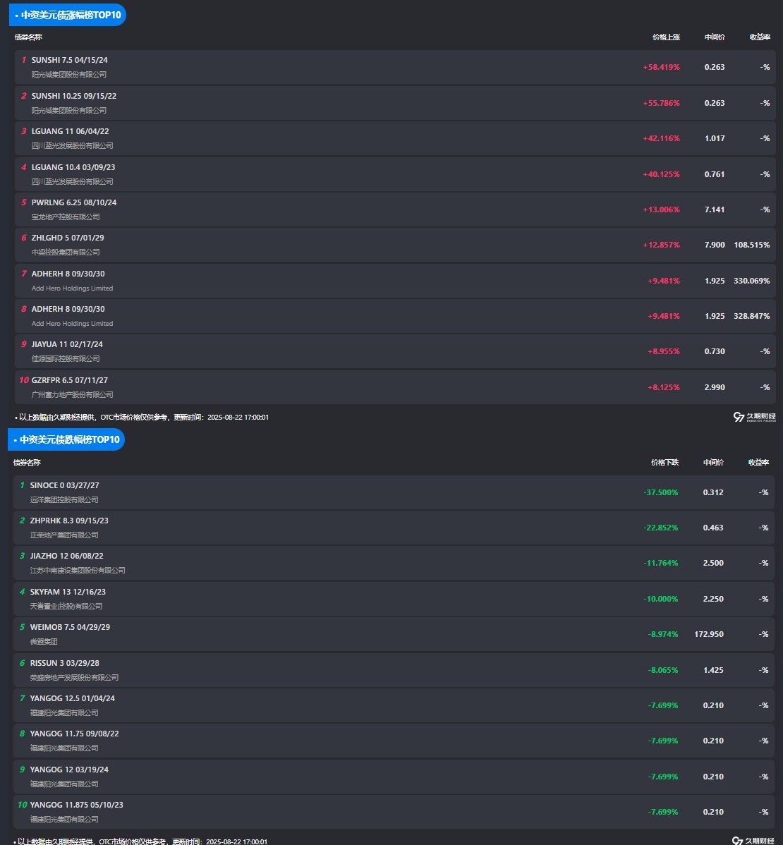Click the -22.852% price drop
This screenshot has width=783, height=845.
(x=661, y=528)
